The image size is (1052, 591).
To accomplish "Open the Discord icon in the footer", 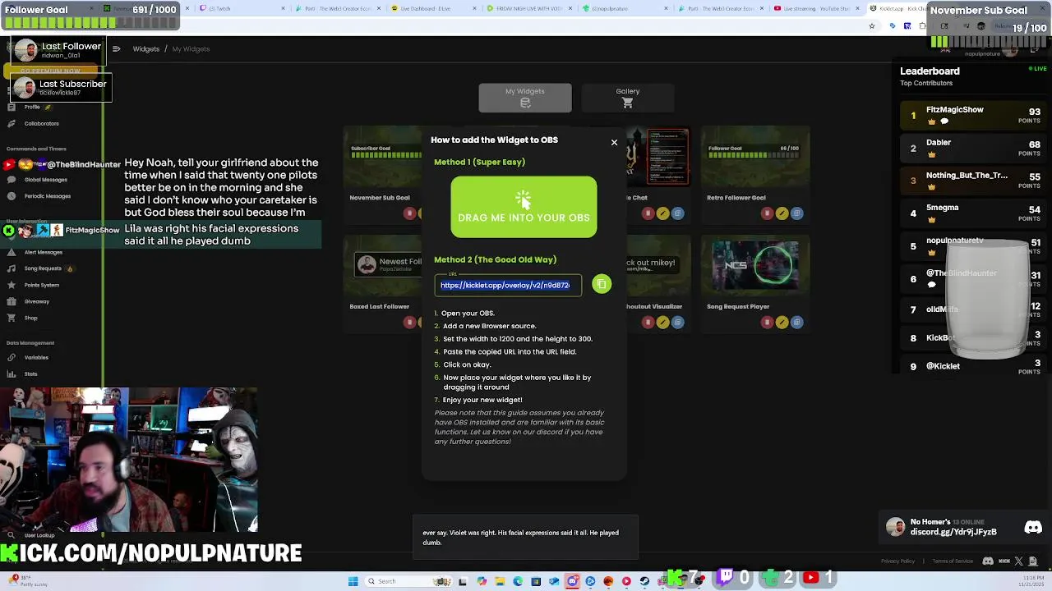I will tap(988, 561).
